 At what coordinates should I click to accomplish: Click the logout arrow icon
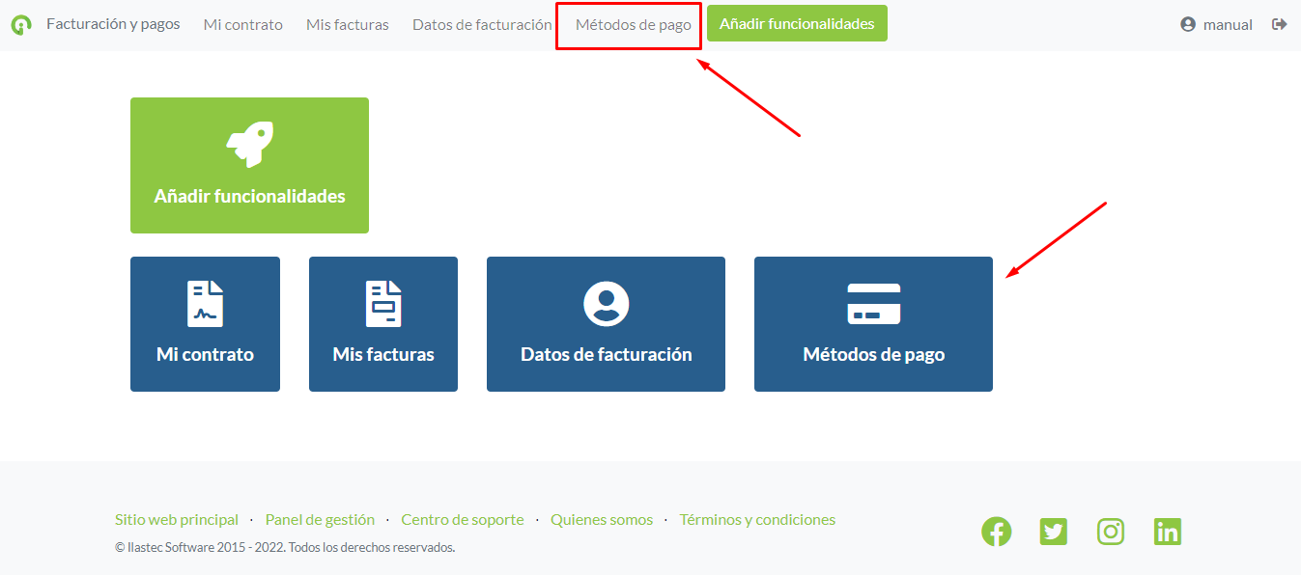(x=1280, y=24)
